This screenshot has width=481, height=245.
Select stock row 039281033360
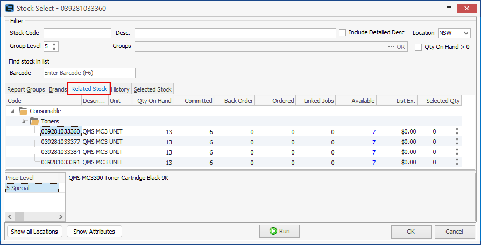point(234,131)
